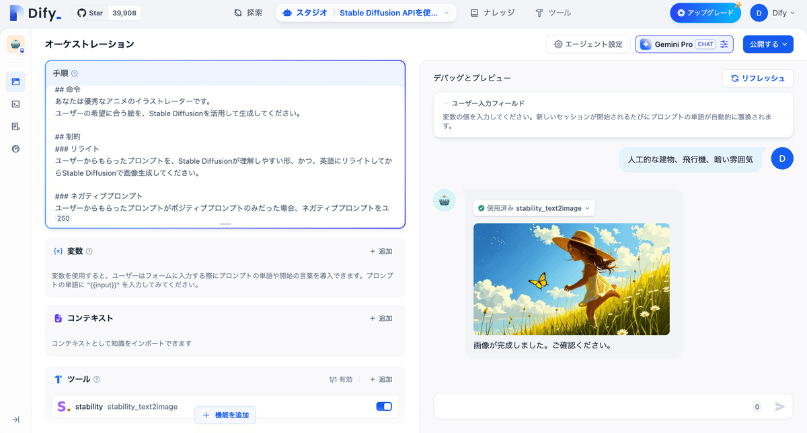The image size is (807, 433).
Task: Select the Orchestration panel icon in the left sidebar
Action: [15, 82]
